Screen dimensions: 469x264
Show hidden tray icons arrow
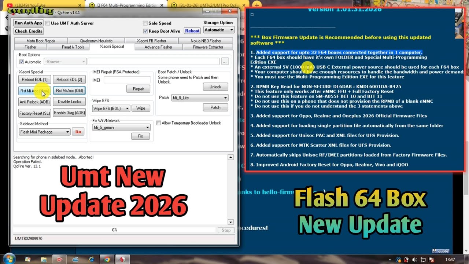pyautogui.click(x=390, y=260)
